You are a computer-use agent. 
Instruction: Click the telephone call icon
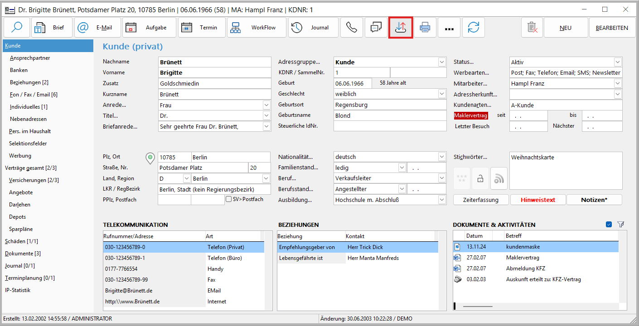(351, 28)
